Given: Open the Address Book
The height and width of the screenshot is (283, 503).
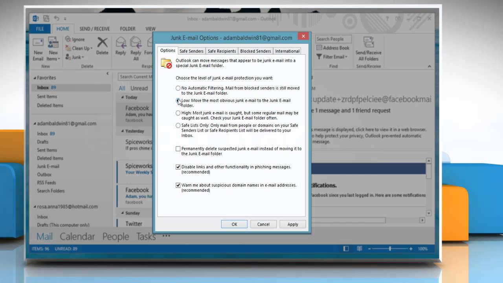Looking at the screenshot, I should 332,48.
